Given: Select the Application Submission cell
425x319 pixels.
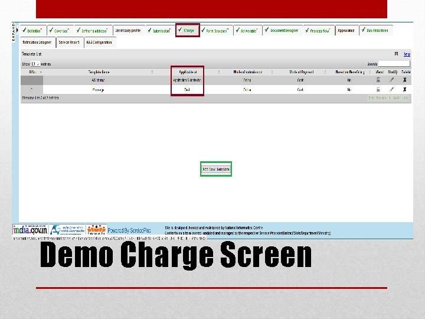Looking at the screenshot, I should tap(187, 80).
